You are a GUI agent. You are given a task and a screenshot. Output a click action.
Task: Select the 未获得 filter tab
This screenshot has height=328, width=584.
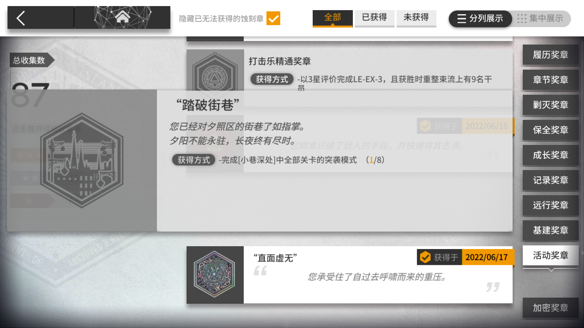click(x=416, y=18)
